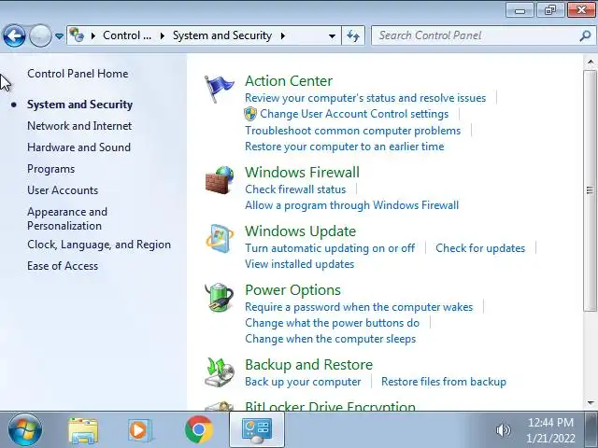
Task: Click the search magnifier icon
Action: pos(585,35)
